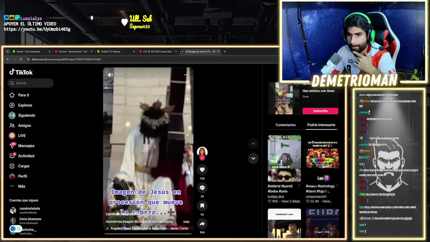
Task: Bookmark the video with 46 saves
Action: (202, 206)
